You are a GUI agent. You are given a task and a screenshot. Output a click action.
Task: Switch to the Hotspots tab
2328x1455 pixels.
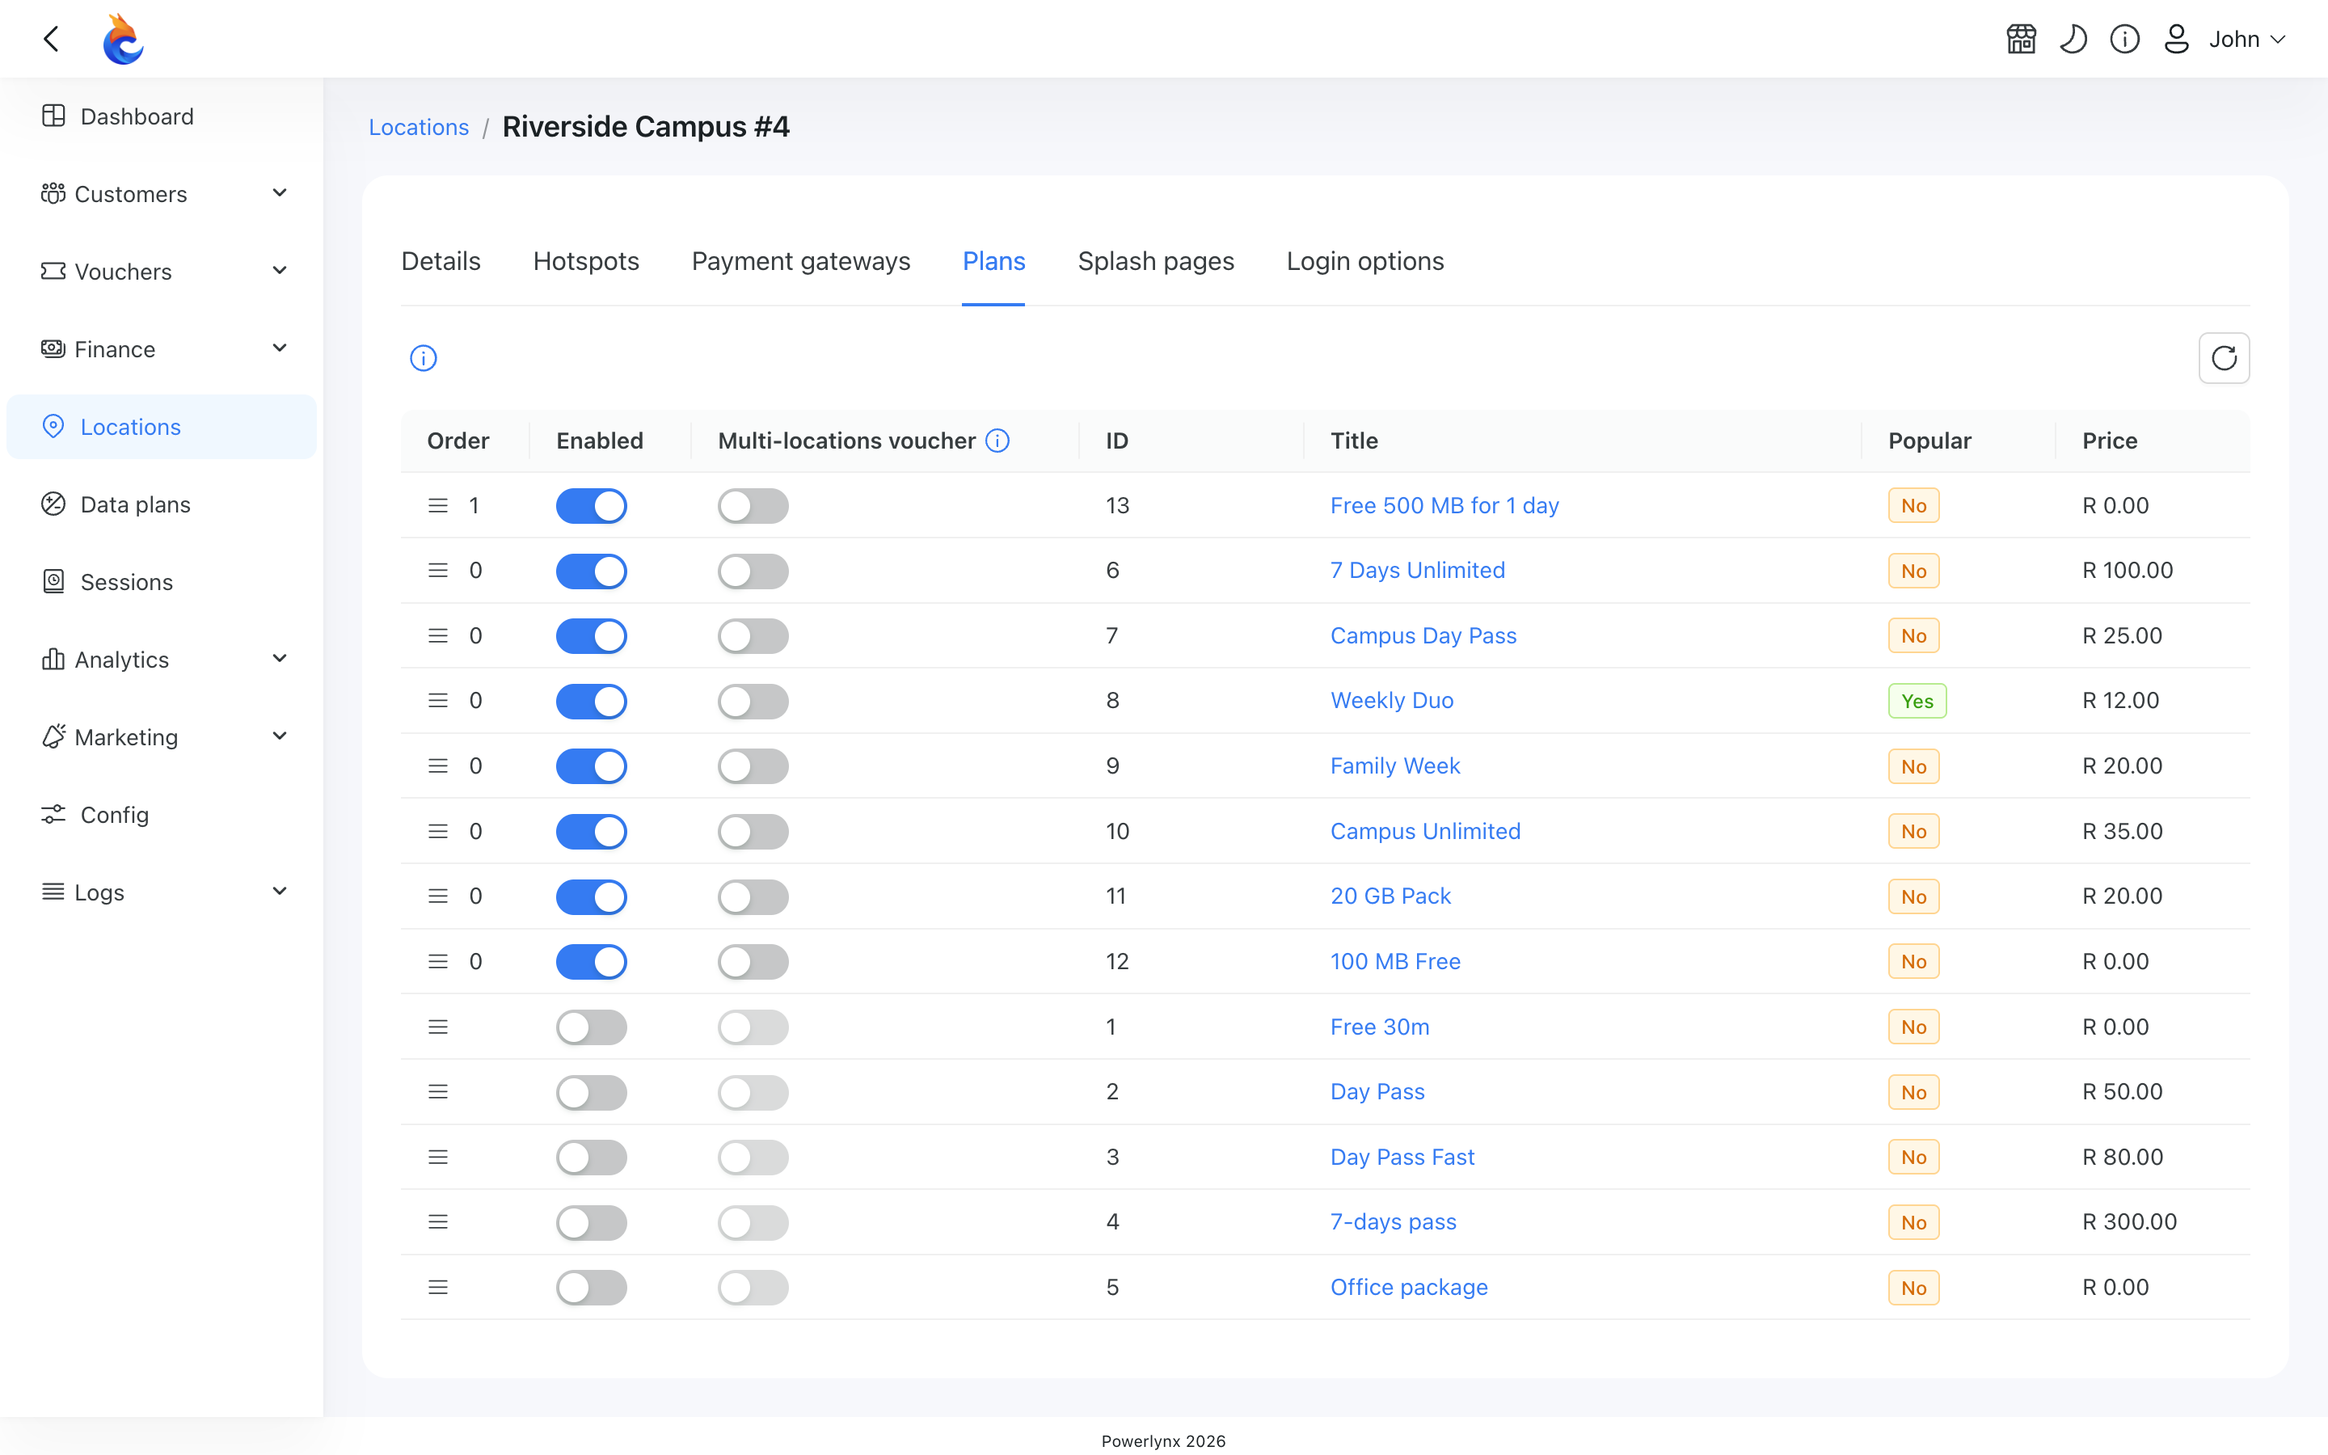(586, 261)
